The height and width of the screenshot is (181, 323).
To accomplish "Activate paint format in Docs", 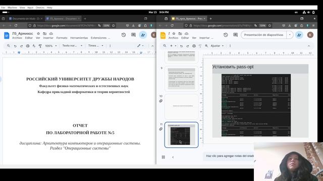I will 40,46.
